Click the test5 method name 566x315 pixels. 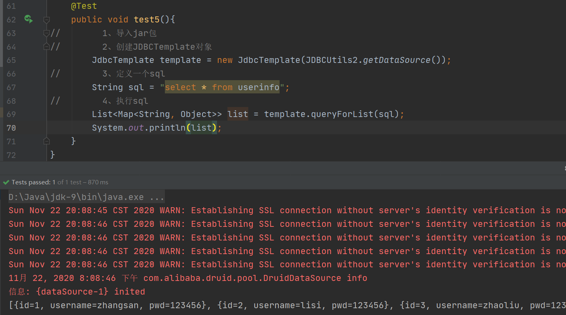click(147, 20)
